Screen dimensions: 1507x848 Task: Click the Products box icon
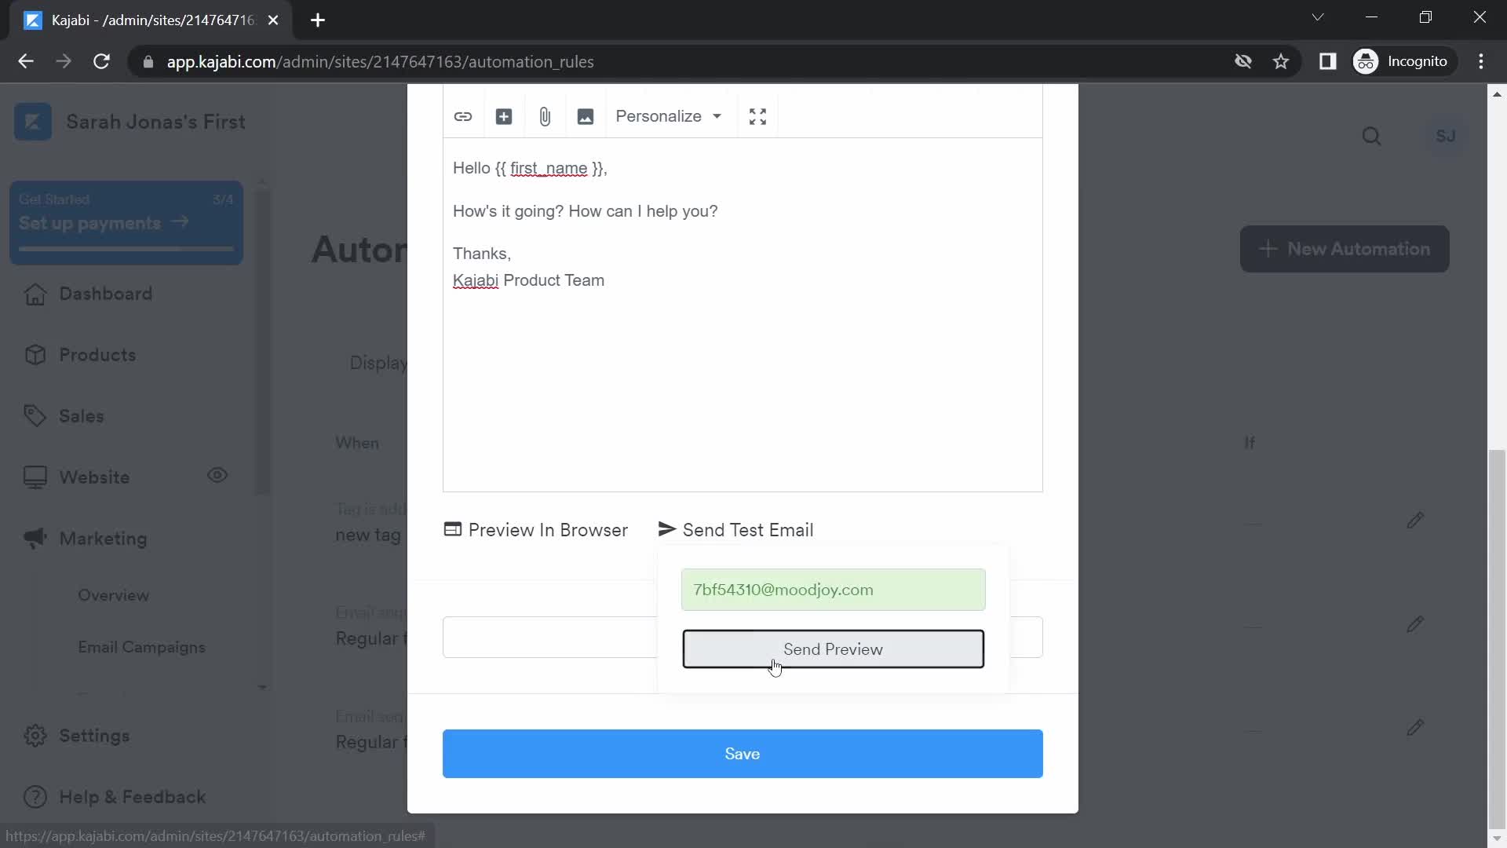[35, 355]
